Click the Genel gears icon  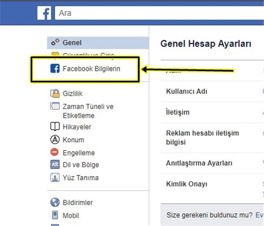click(55, 43)
